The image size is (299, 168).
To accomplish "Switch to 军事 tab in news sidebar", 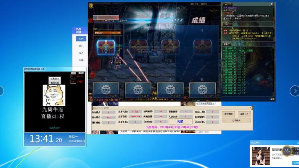I will (x=81, y=60).
